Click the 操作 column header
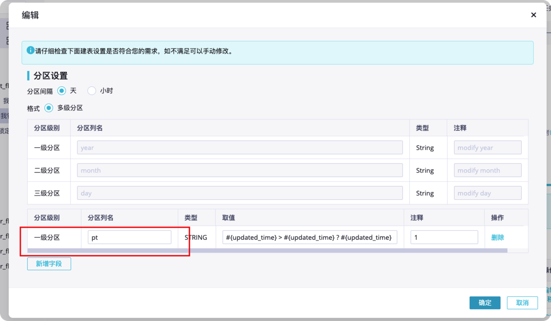 pyautogui.click(x=498, y=217)
